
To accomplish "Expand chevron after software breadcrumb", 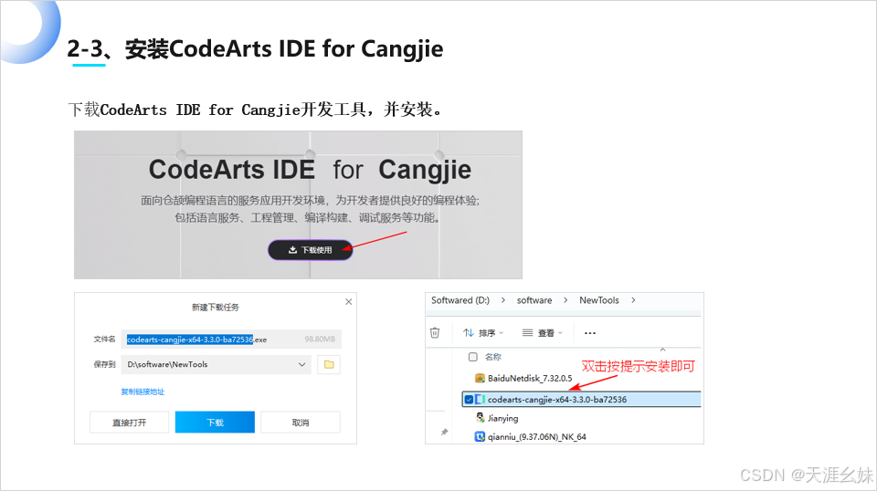I will click(565, 300).
